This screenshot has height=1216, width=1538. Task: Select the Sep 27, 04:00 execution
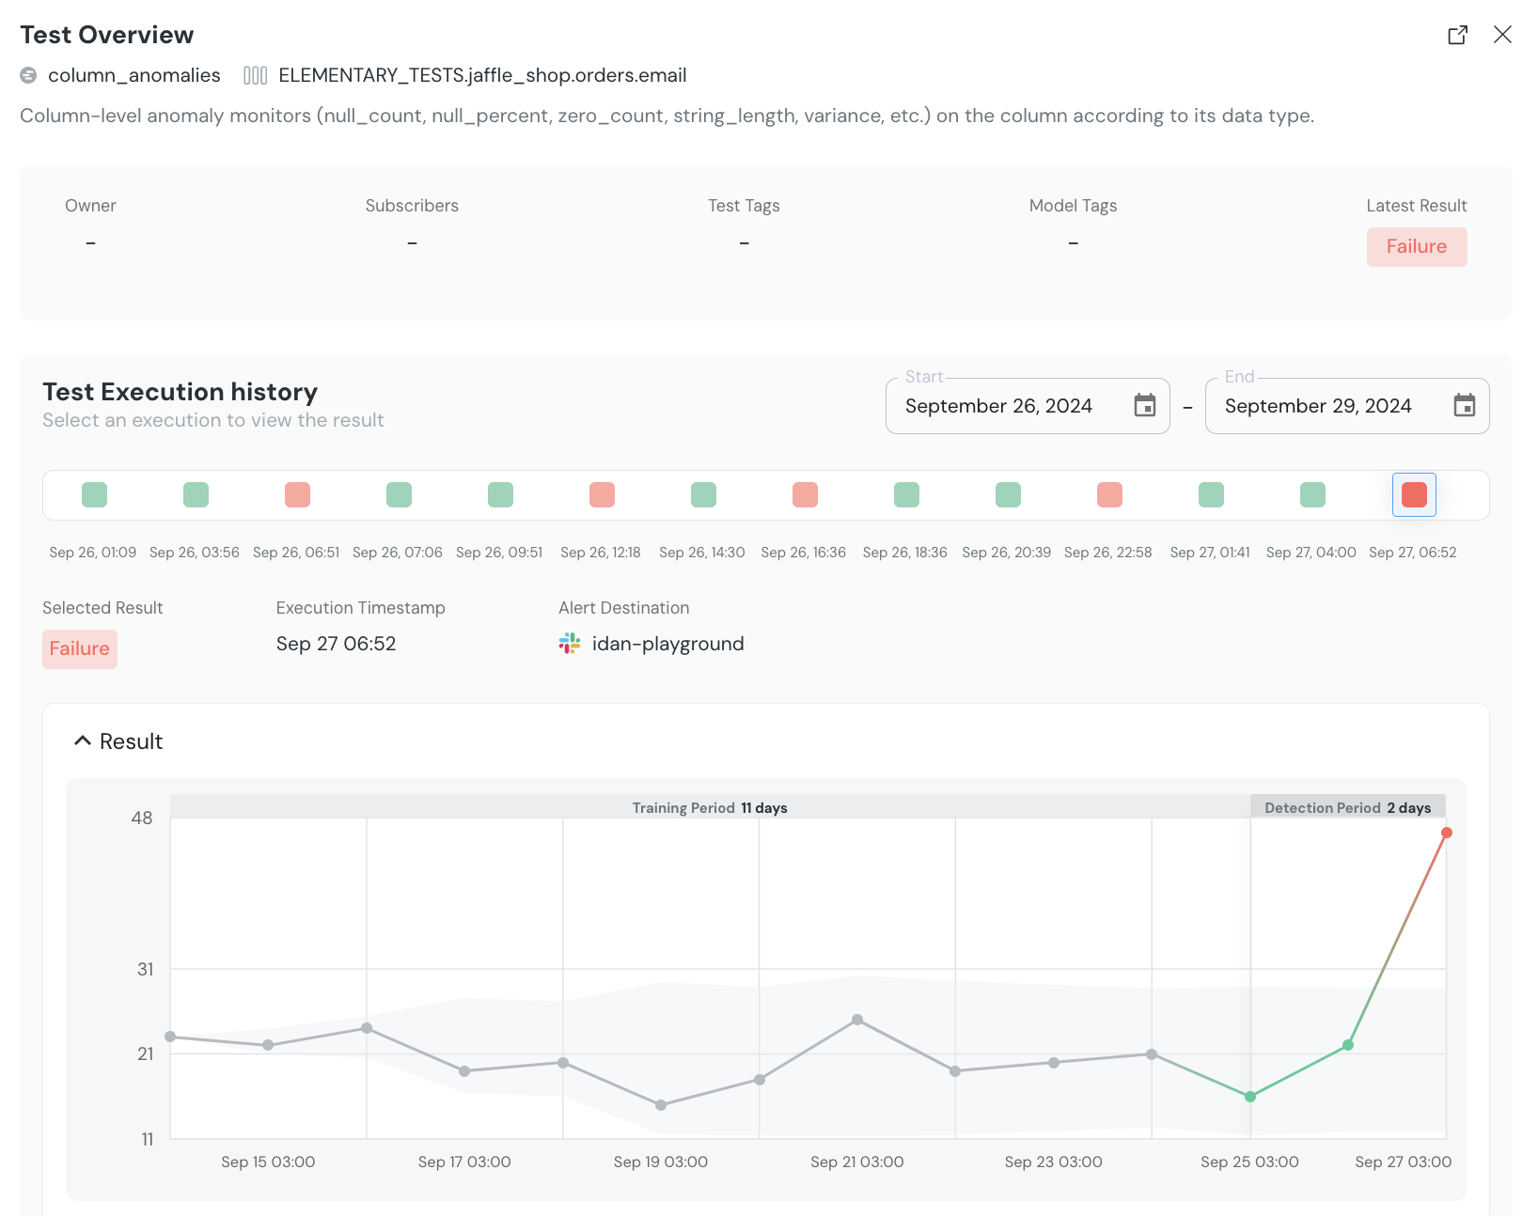point(1312,494)
